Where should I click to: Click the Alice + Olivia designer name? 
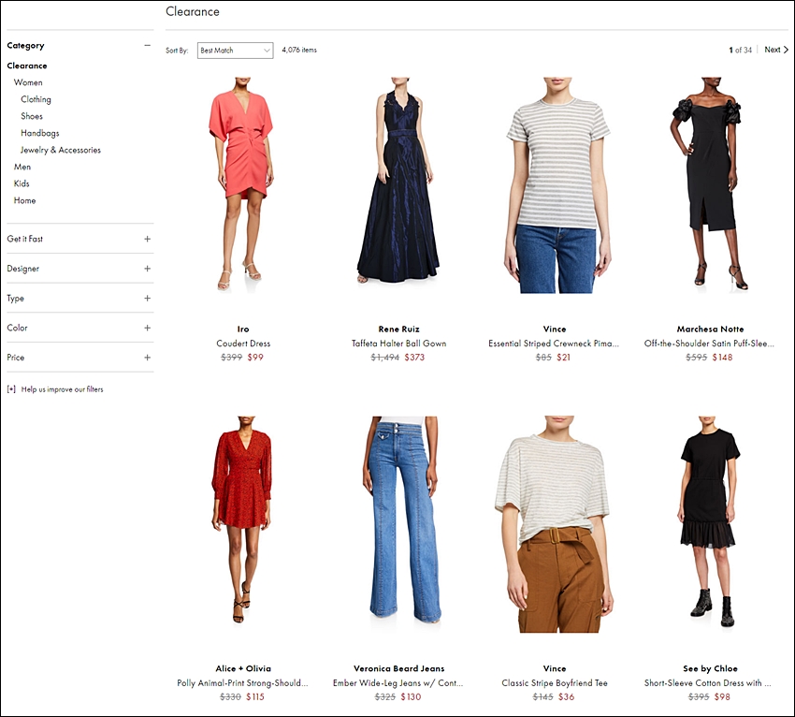[243, 668]
